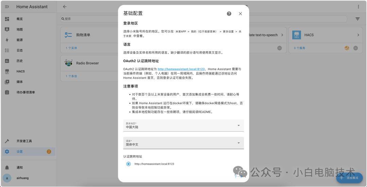Open the 登录地区 region dropdown showing 中国大陆

(x=183, y=126)
